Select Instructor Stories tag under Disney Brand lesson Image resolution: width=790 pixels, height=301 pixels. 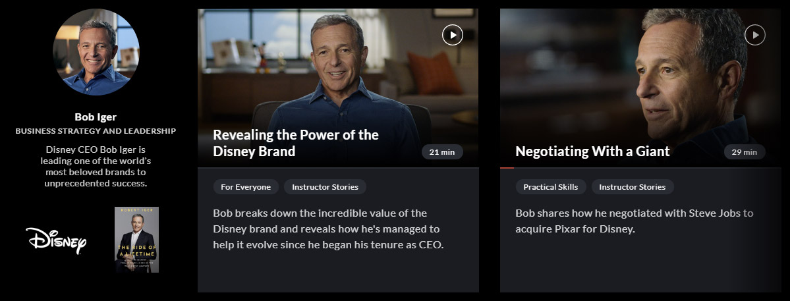coord(325,187)
